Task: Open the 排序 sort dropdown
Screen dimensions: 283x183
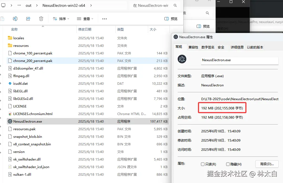Action: click(x=61, y=19)
